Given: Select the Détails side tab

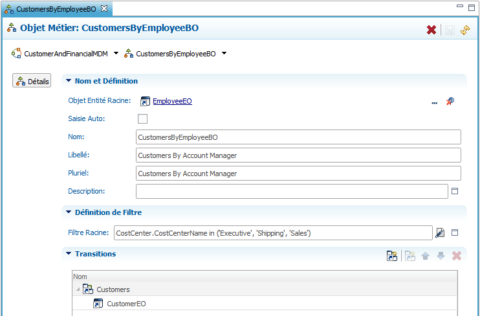Looking at the screenshot, I should (x=32, y=80).
